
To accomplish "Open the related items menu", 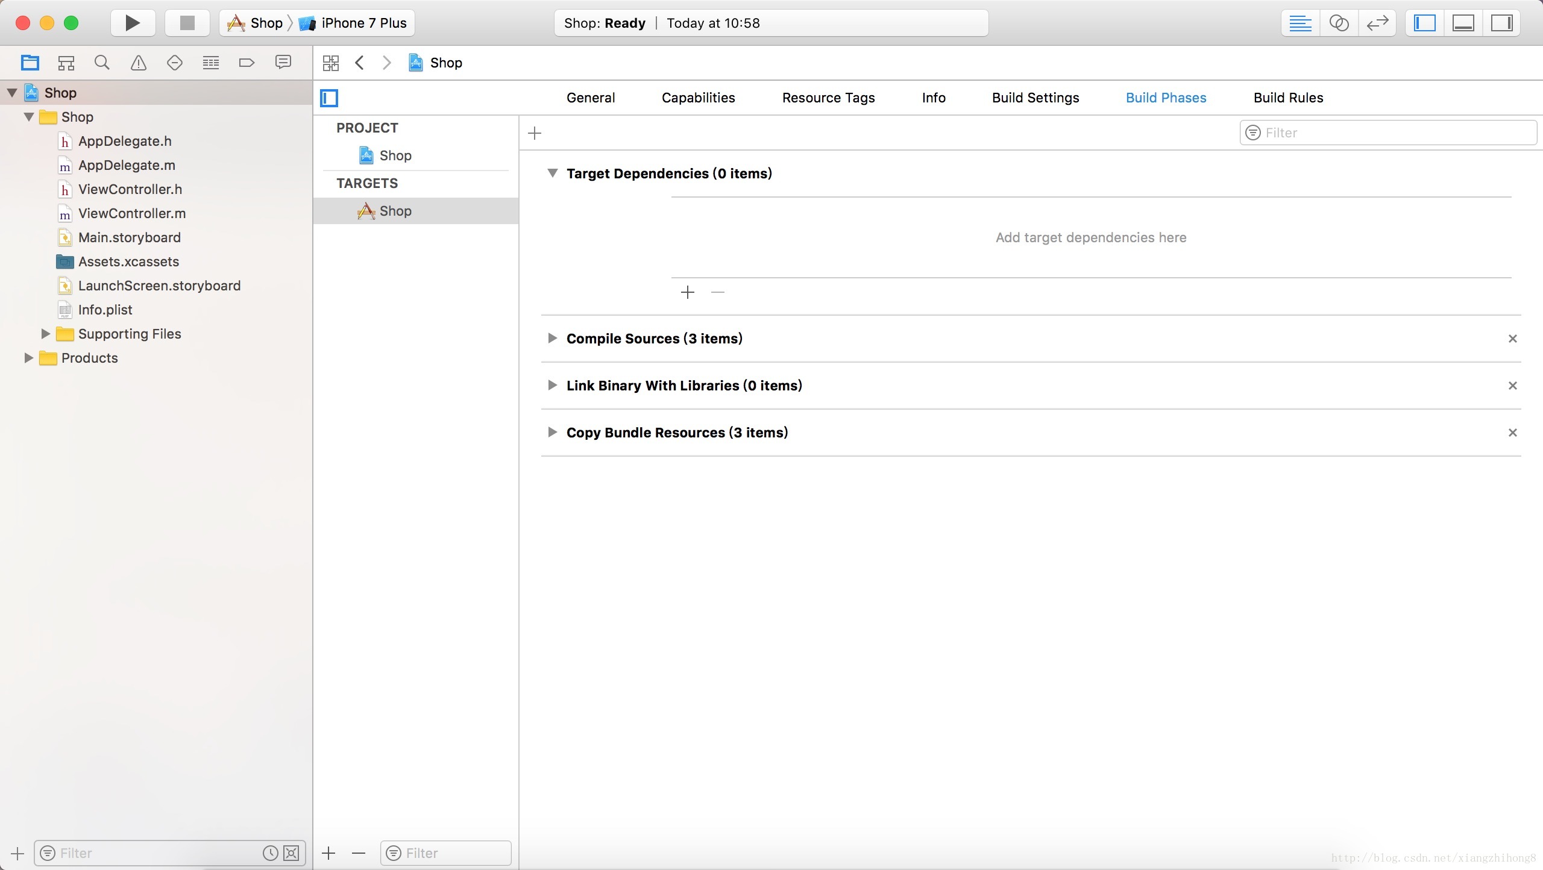I will point(331,63).
